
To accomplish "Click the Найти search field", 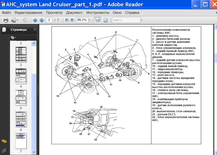I will (126, 20).
